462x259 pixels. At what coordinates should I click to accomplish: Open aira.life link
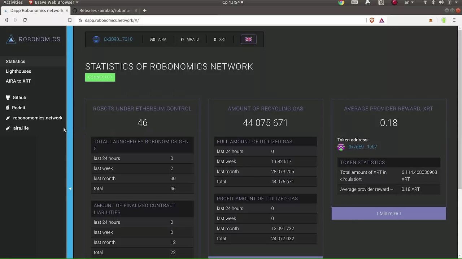21,128
